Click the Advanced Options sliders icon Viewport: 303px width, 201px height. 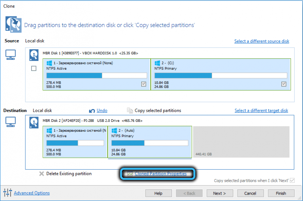(8, 193)
